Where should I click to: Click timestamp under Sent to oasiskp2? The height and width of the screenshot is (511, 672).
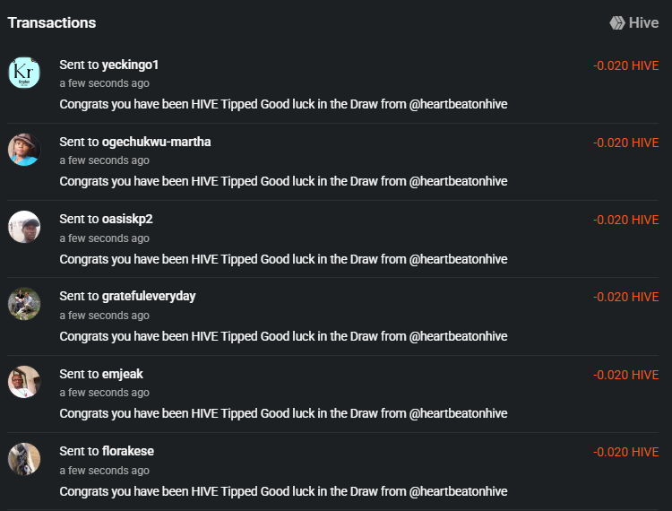[104, 238]
